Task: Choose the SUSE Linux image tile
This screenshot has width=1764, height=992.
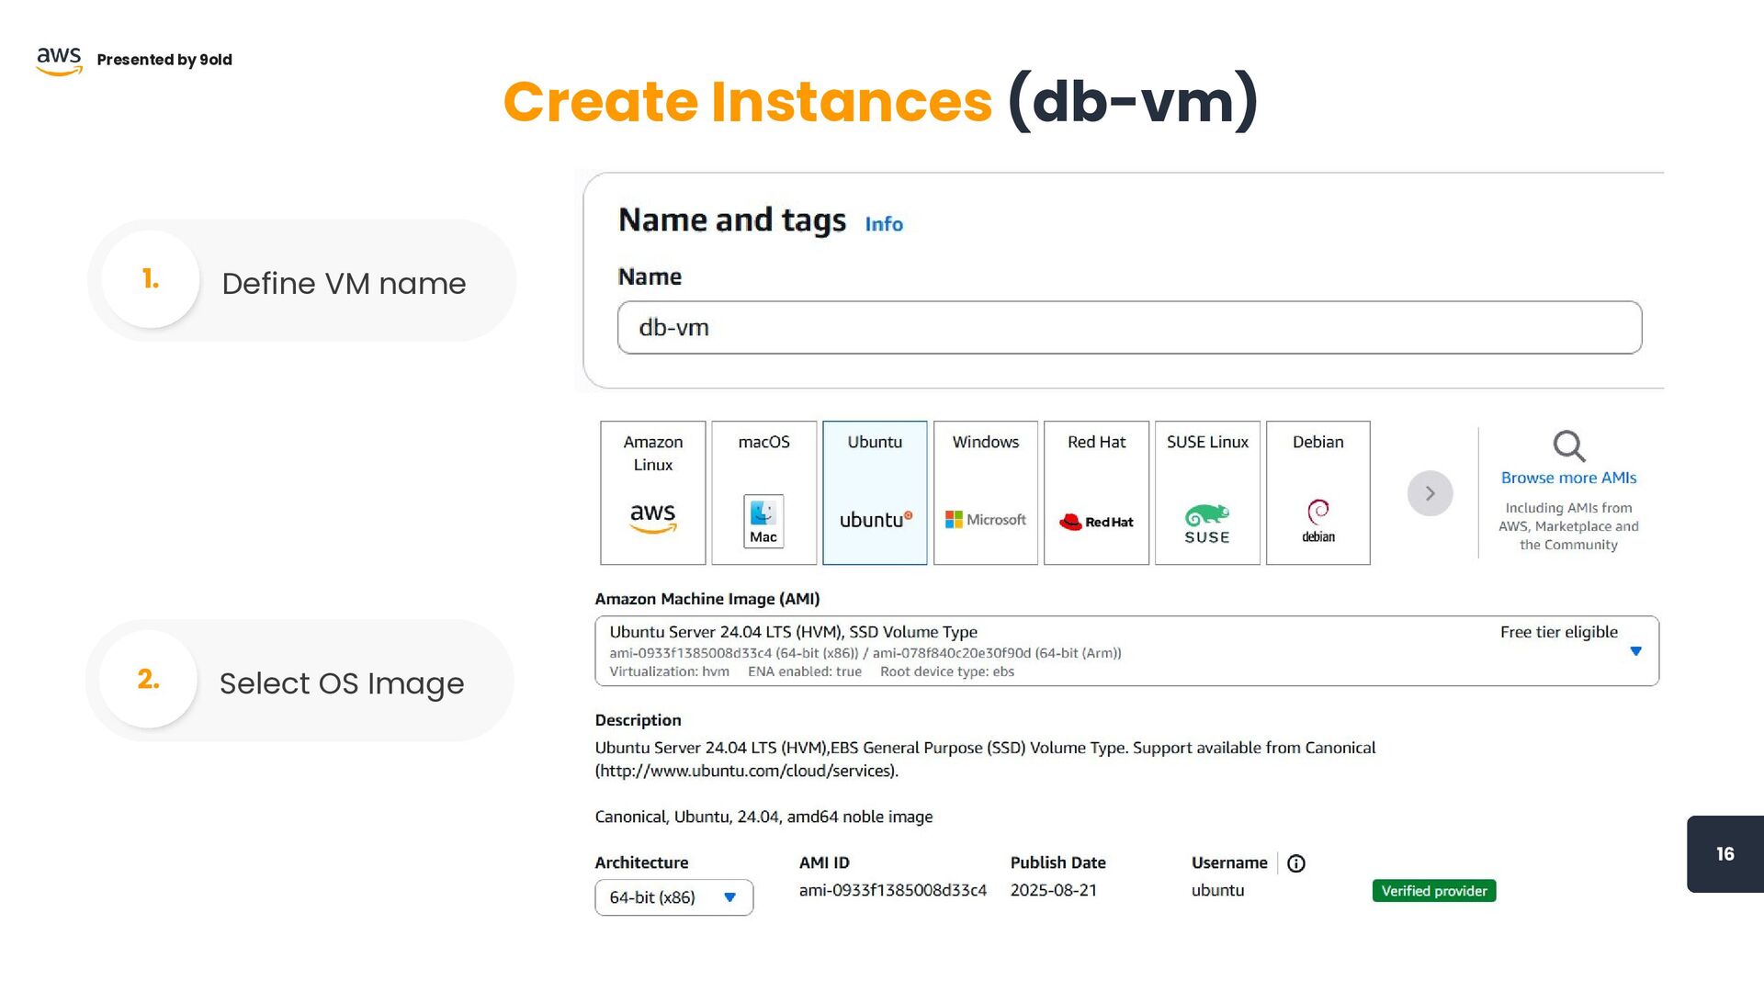Action: (x=1207, y=493)
